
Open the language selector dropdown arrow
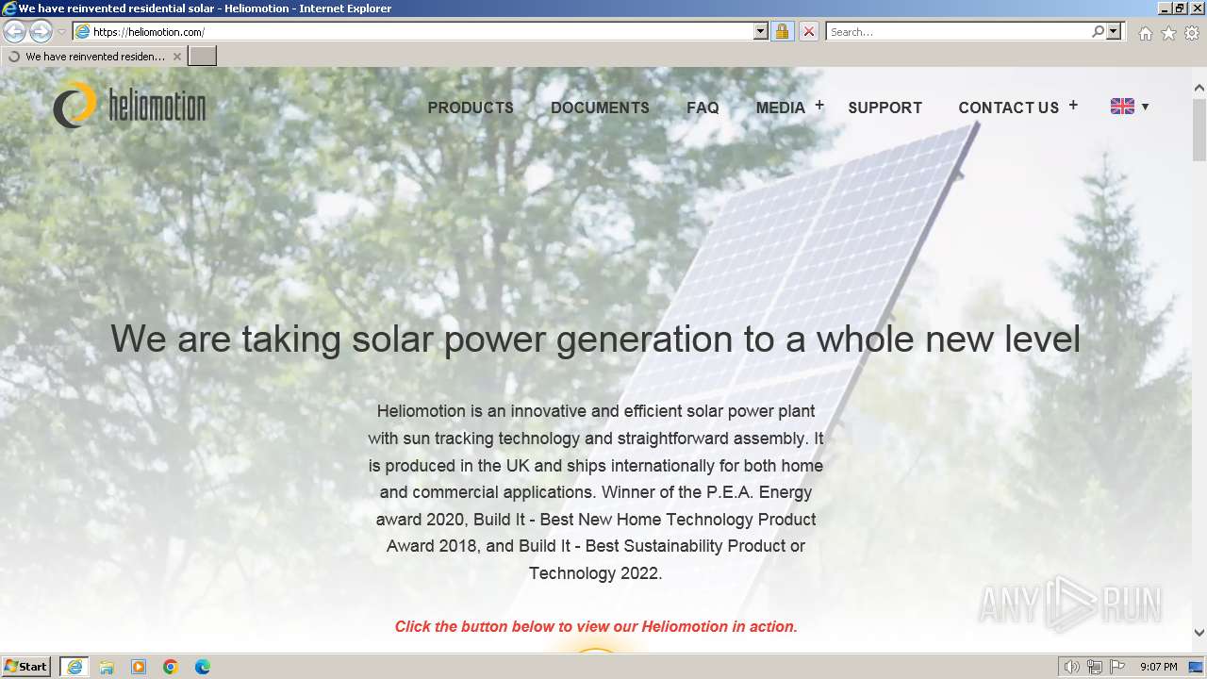[x=1146, y=107]
